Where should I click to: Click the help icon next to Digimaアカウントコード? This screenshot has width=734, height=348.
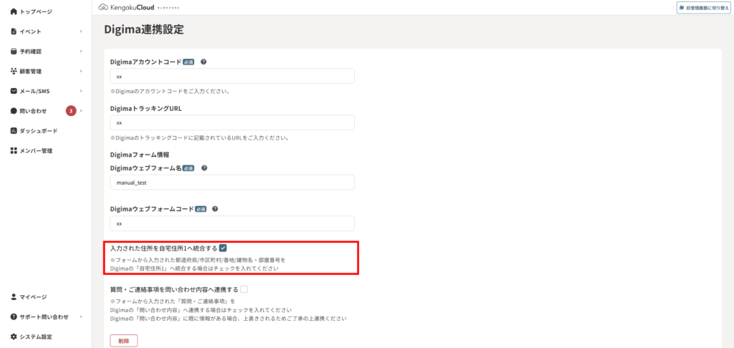[x=203, y=62]
